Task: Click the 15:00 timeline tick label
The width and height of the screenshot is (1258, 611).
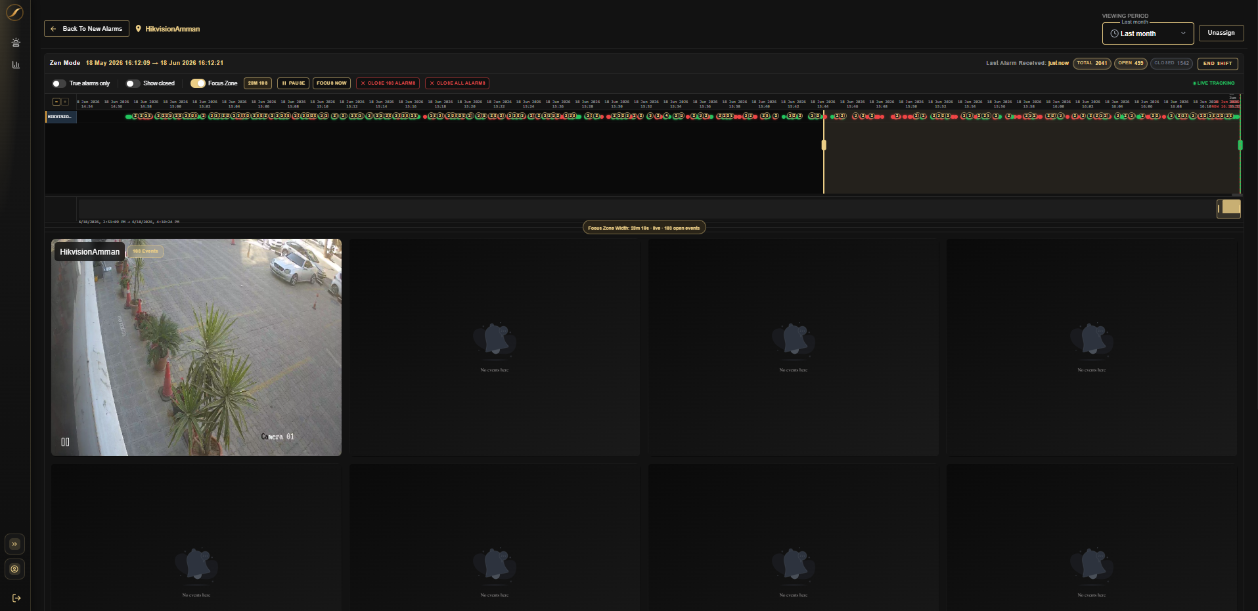Action: [175, 104]
